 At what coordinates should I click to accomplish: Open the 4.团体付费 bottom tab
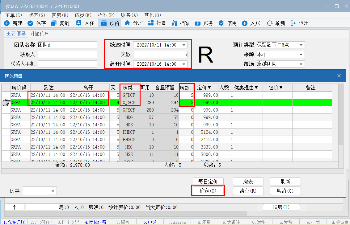(x=96, y=222)
